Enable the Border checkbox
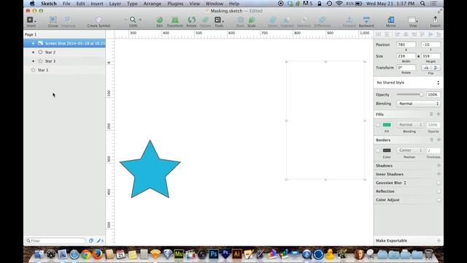This screenshot has width=467, height=263. coord(378,150)
